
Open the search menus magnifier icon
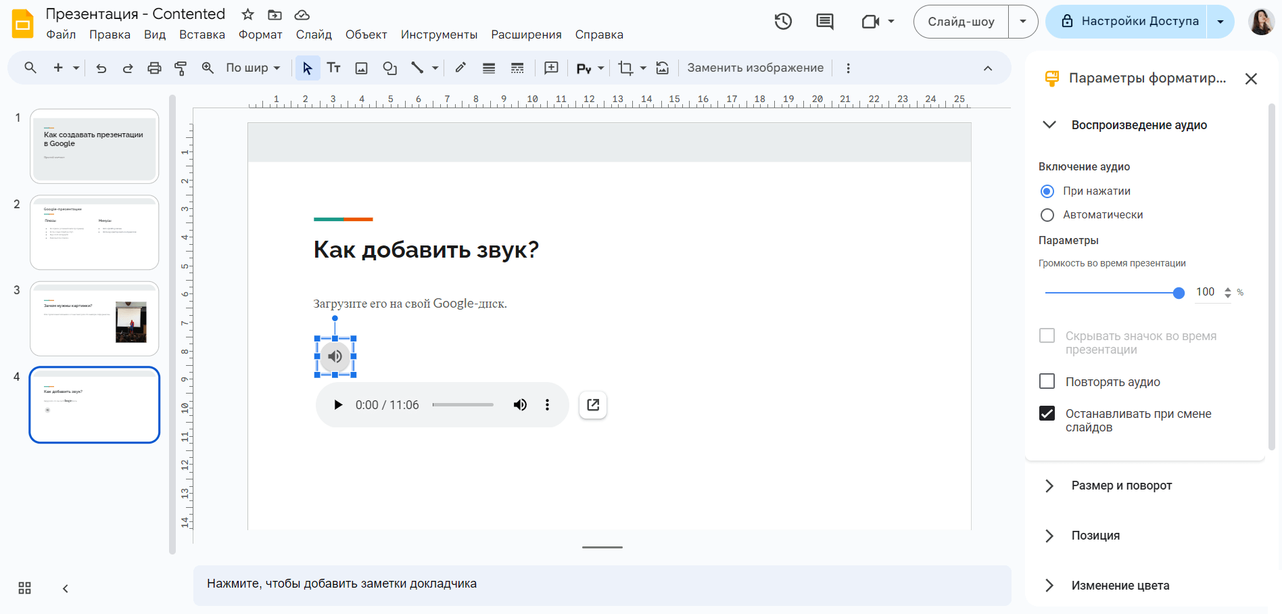(x=30, y=68)
